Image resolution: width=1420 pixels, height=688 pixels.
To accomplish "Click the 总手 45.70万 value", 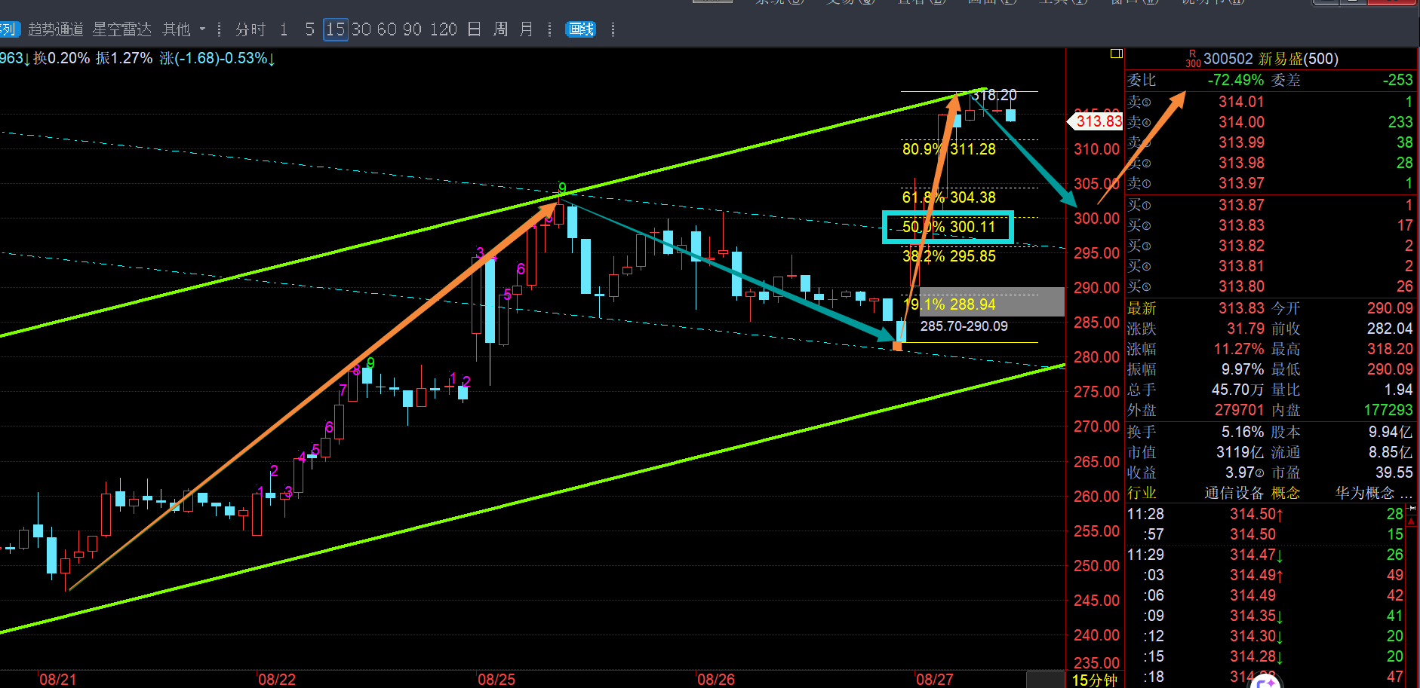I will click(1237, 390).
